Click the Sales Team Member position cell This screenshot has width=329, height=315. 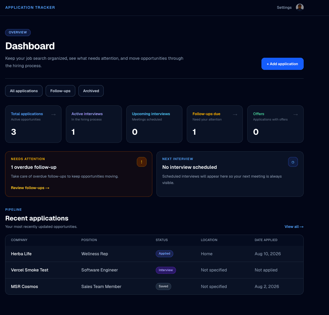101,287
